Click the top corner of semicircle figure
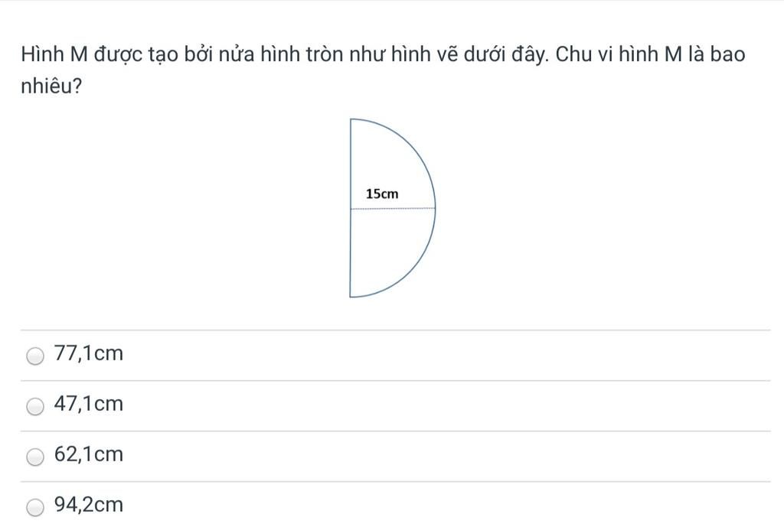Screen dimensions: 784x530 click(351, 119)
